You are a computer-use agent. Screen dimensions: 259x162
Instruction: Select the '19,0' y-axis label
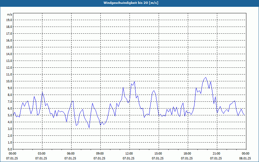[x=9, y=20]
